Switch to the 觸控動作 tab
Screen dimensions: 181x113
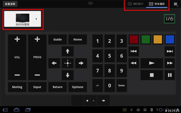[135, 4]
